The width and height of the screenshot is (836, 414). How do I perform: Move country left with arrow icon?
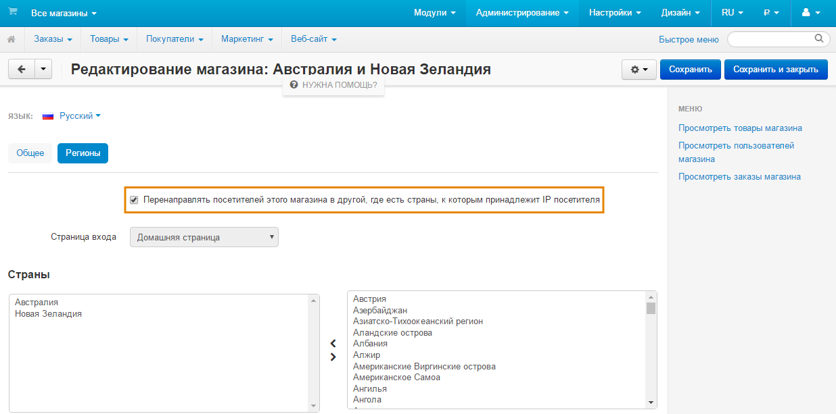[333, 344]
